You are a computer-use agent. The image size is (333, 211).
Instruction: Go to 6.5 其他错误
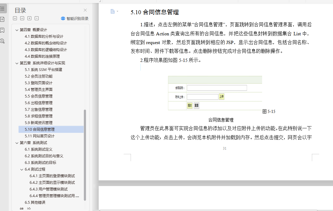35,203
